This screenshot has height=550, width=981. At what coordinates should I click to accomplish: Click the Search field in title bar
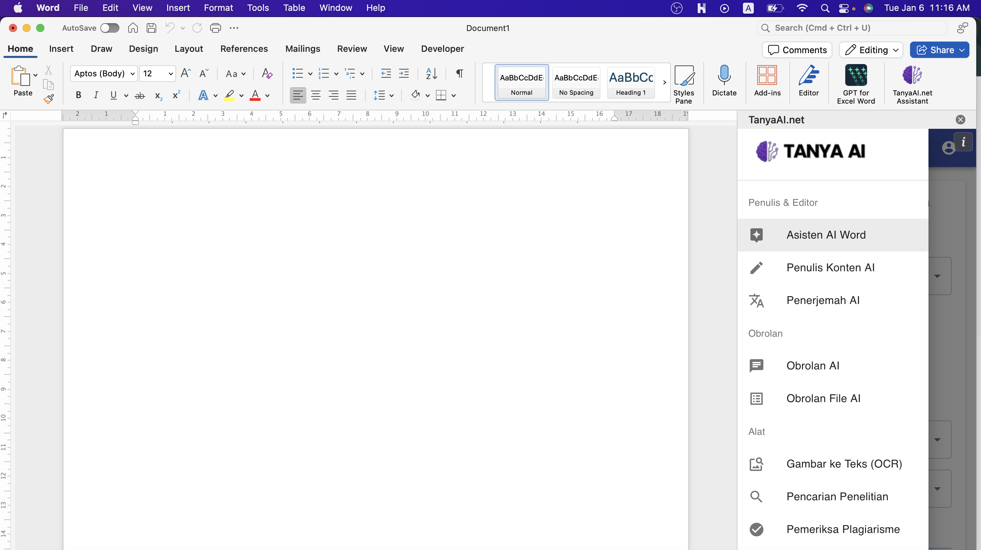pyautogui.click(x=851, y=28)
